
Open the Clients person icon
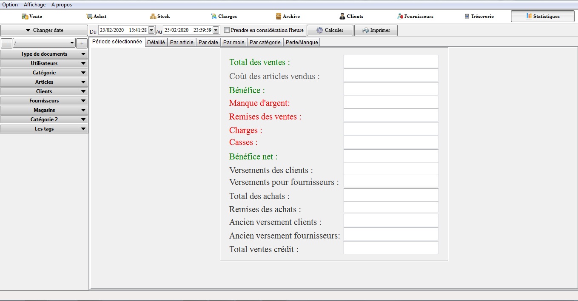click(x=342, y=16)
